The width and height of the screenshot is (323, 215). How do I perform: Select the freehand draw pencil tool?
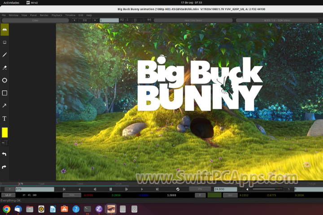point(4,55)
